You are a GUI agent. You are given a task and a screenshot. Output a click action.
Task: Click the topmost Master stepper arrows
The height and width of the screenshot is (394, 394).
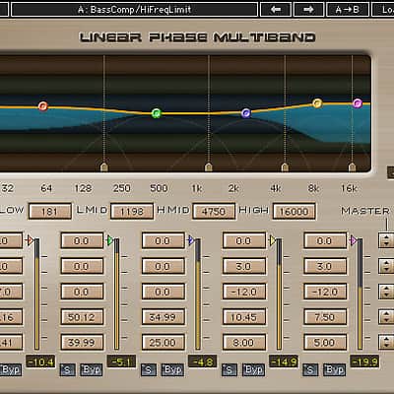(386, 240)
